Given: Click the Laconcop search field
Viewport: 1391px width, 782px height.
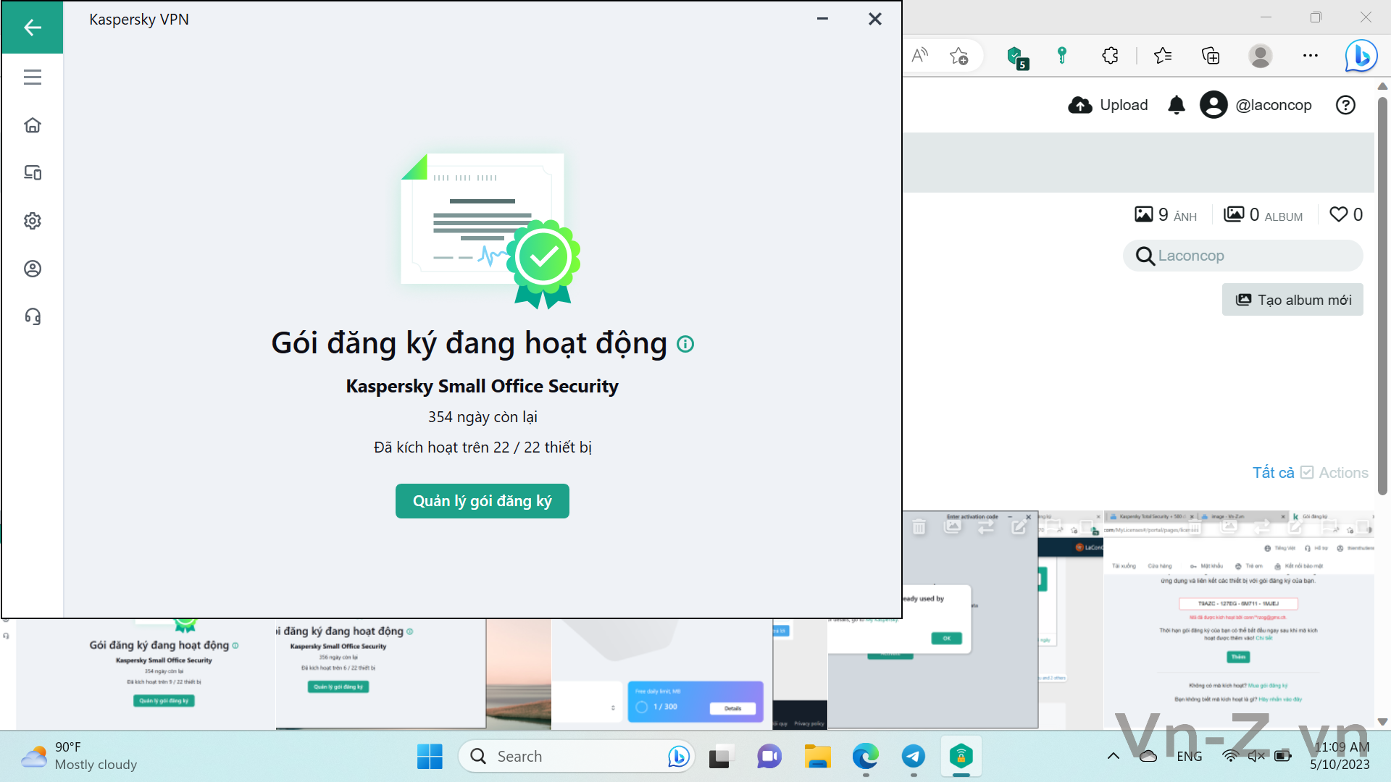Looking at the screenshot, I should tap(1243, 256).
